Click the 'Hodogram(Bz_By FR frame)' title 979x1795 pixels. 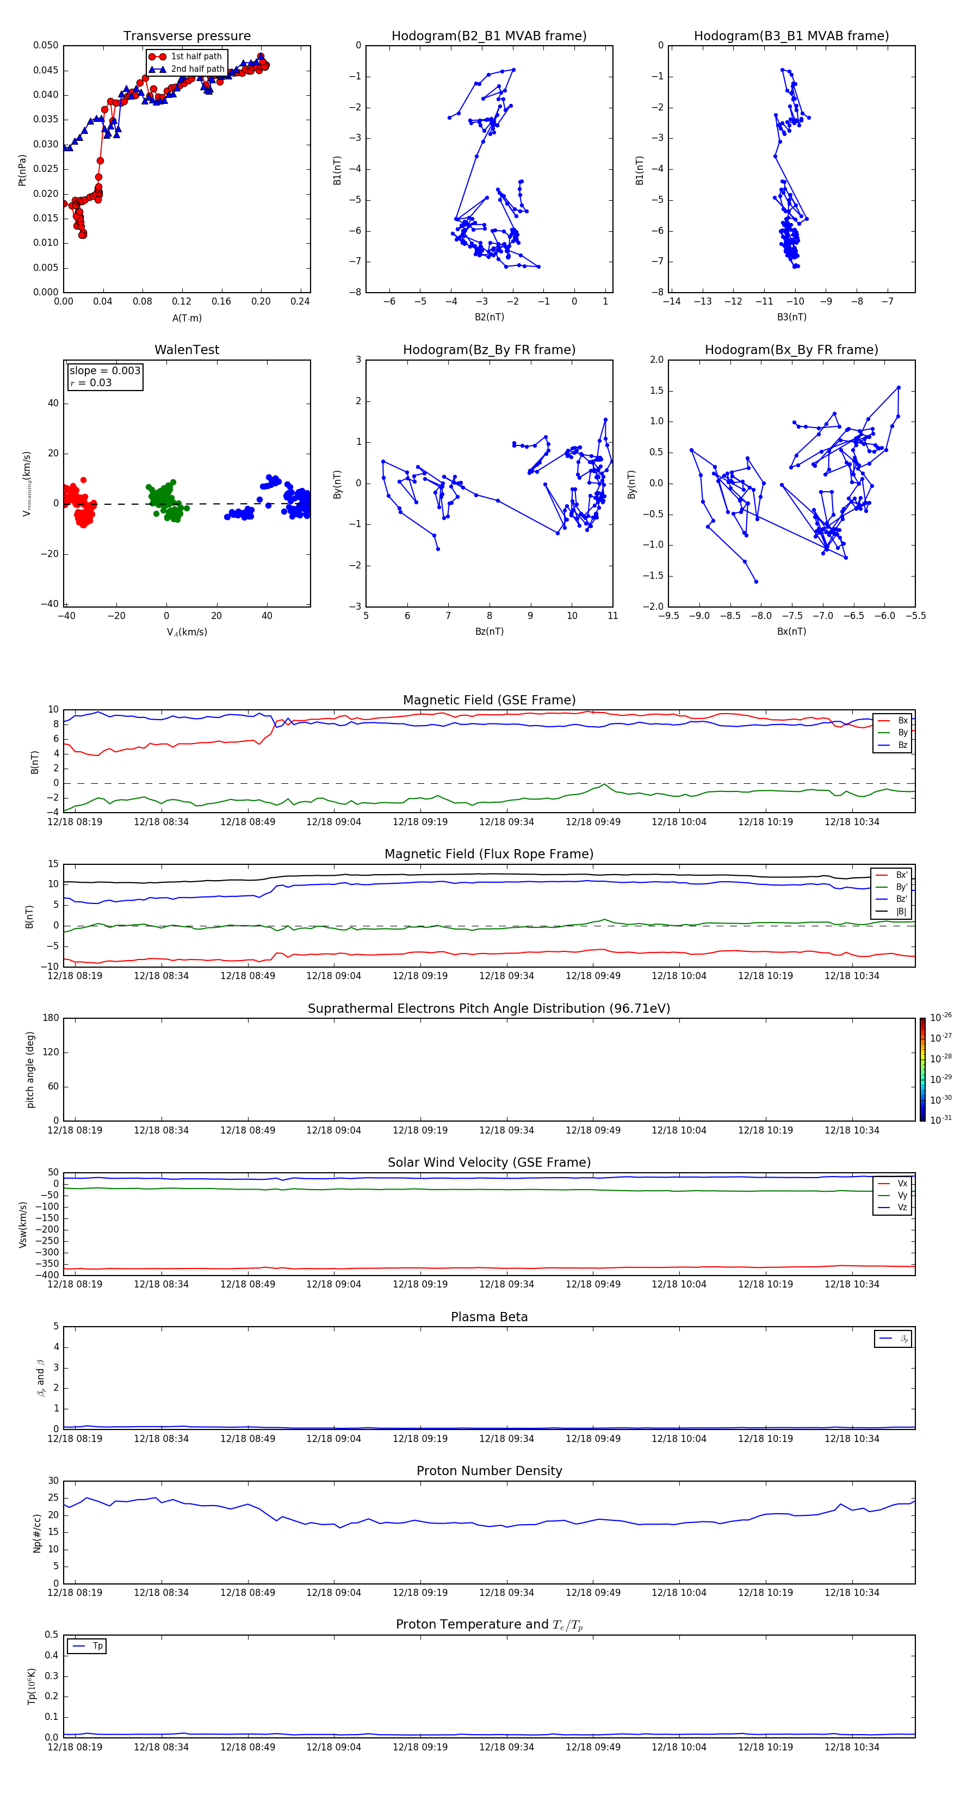click(489, 350)
